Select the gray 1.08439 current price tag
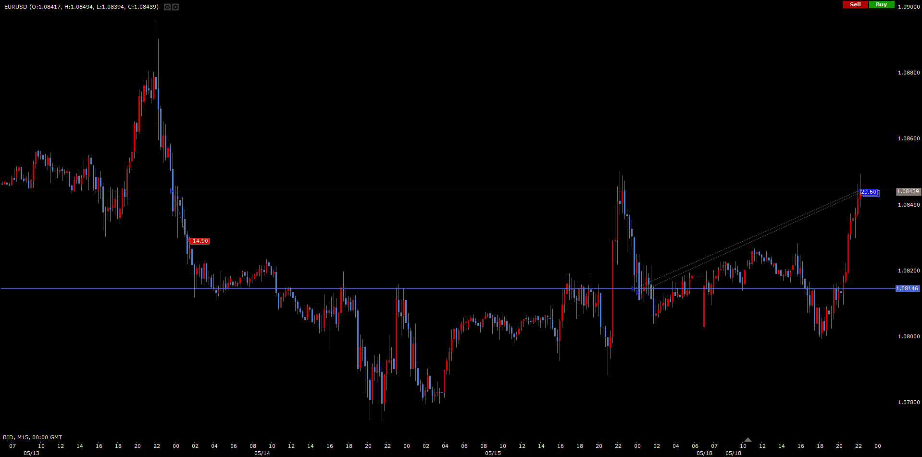Screen dimensions: 922x457 (908, 192)
